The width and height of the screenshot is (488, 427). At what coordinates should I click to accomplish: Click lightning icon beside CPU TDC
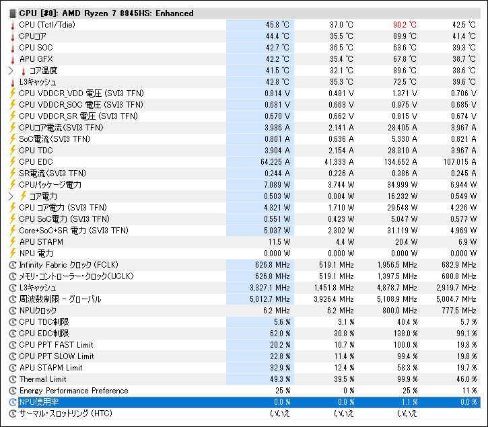[x=13, y=151]
